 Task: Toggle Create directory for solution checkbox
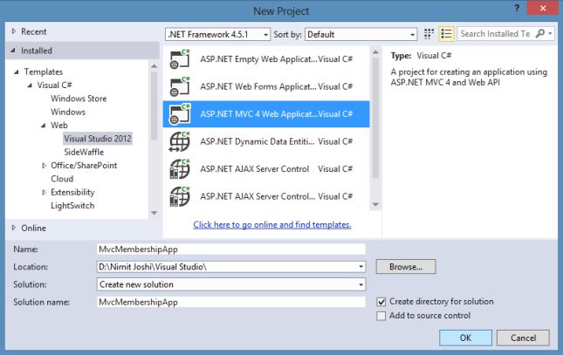click(x=381, y=302)
